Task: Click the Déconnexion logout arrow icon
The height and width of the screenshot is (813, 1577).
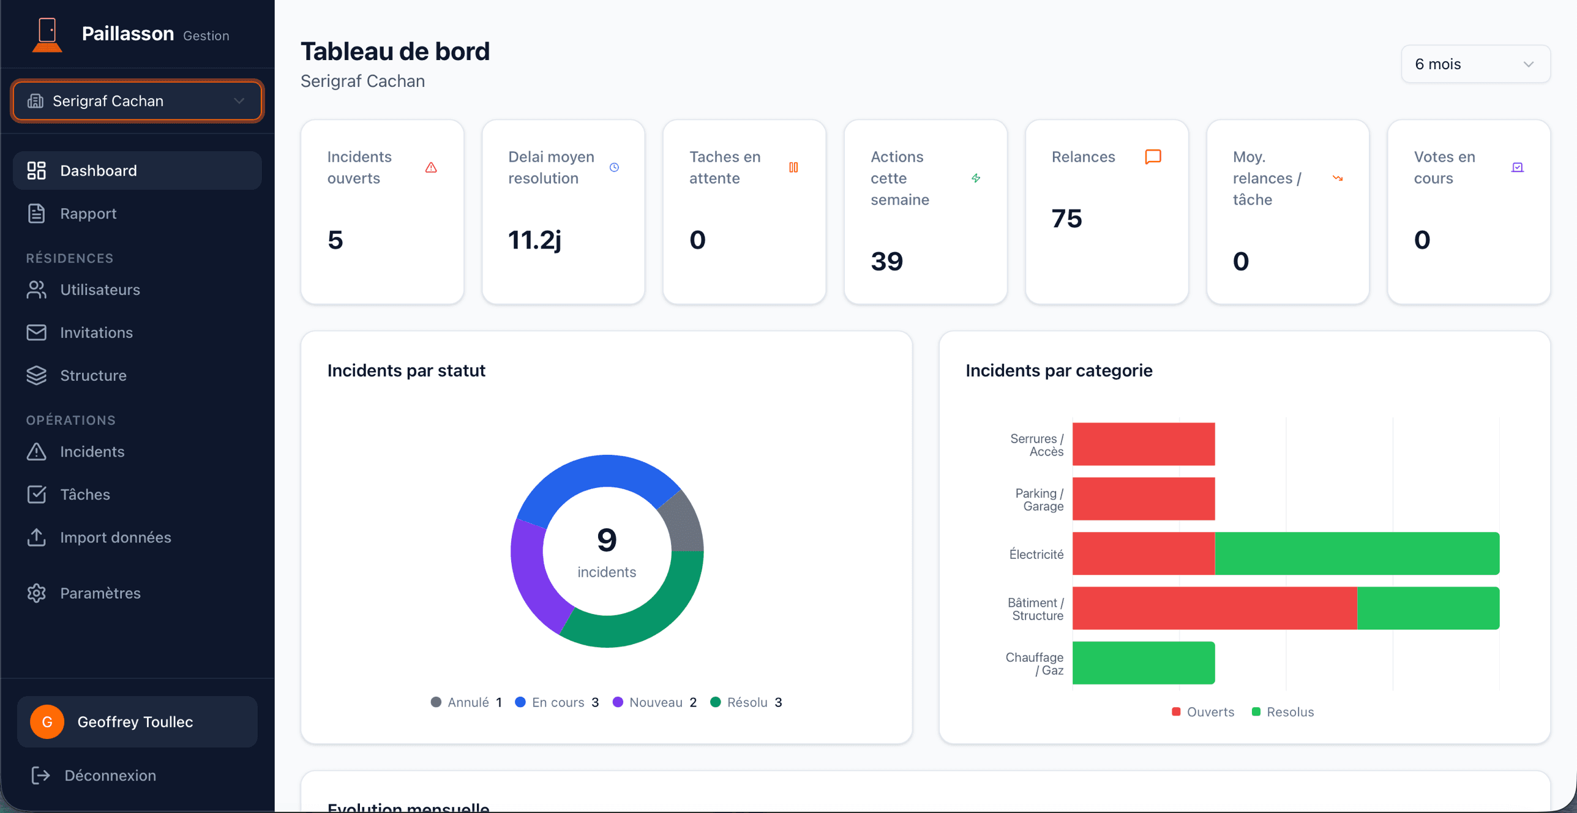Action: [40, 775]
